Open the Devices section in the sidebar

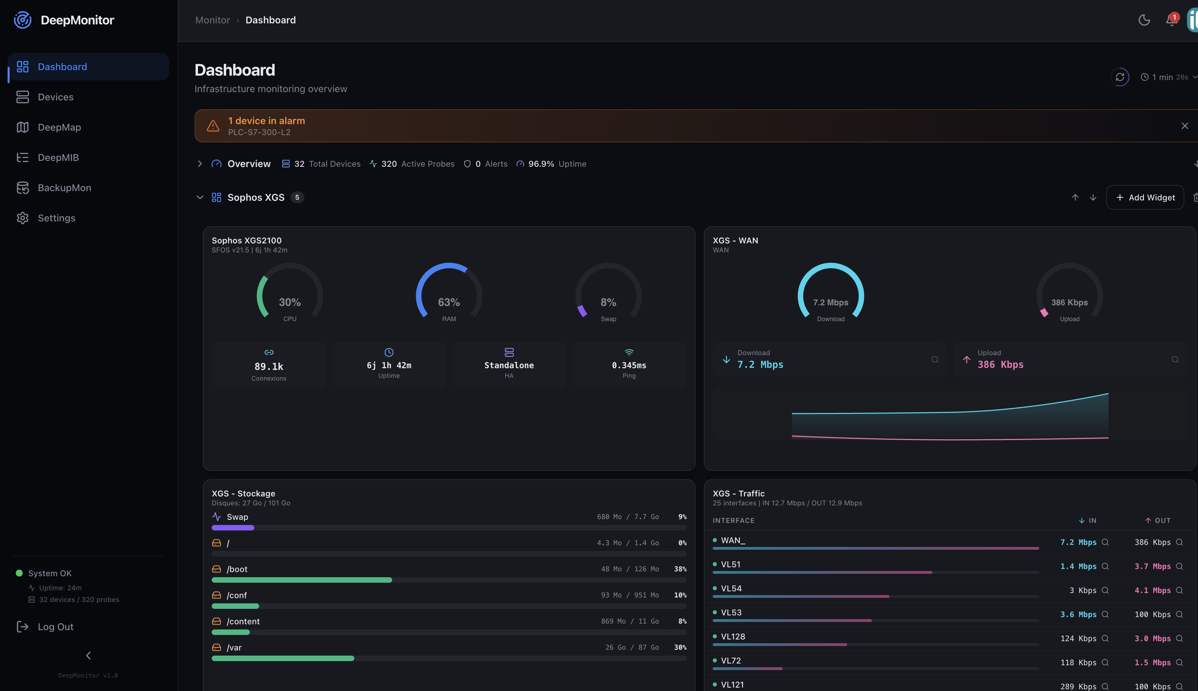click(x=56, y=97)
